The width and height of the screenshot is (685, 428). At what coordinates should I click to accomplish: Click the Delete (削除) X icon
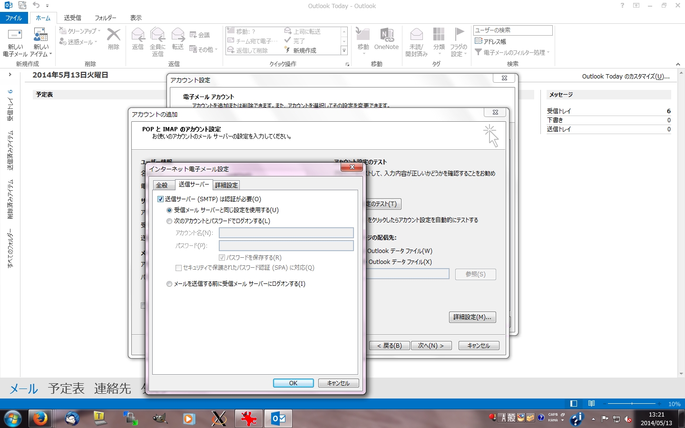pyautogui.click(x=114, y=35)
